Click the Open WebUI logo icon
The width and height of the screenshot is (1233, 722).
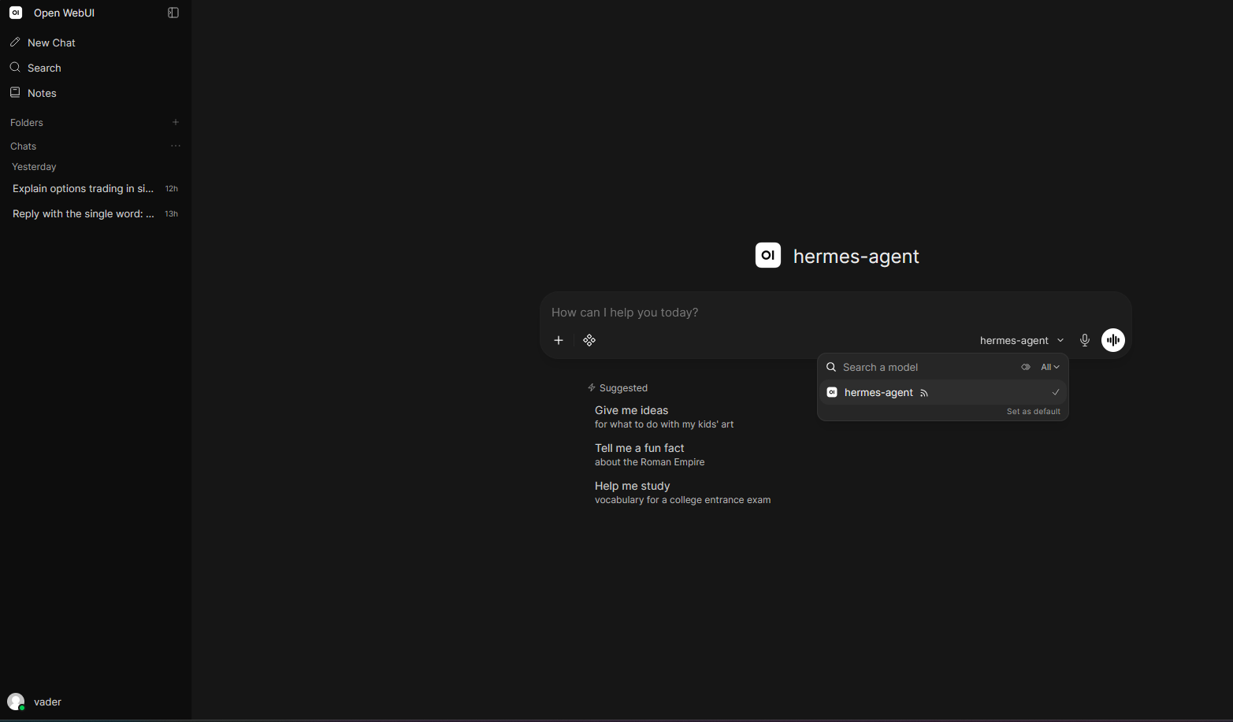click(16, 13)
